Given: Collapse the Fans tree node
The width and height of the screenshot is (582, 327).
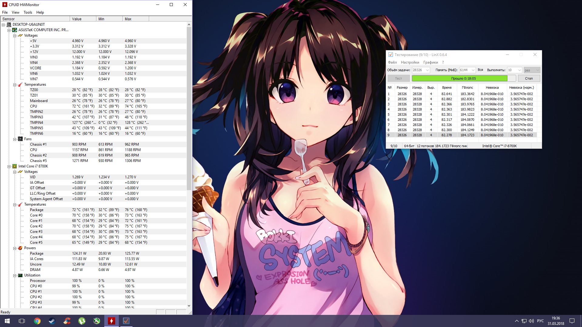Looking at the screenshot, I should 15,139.
